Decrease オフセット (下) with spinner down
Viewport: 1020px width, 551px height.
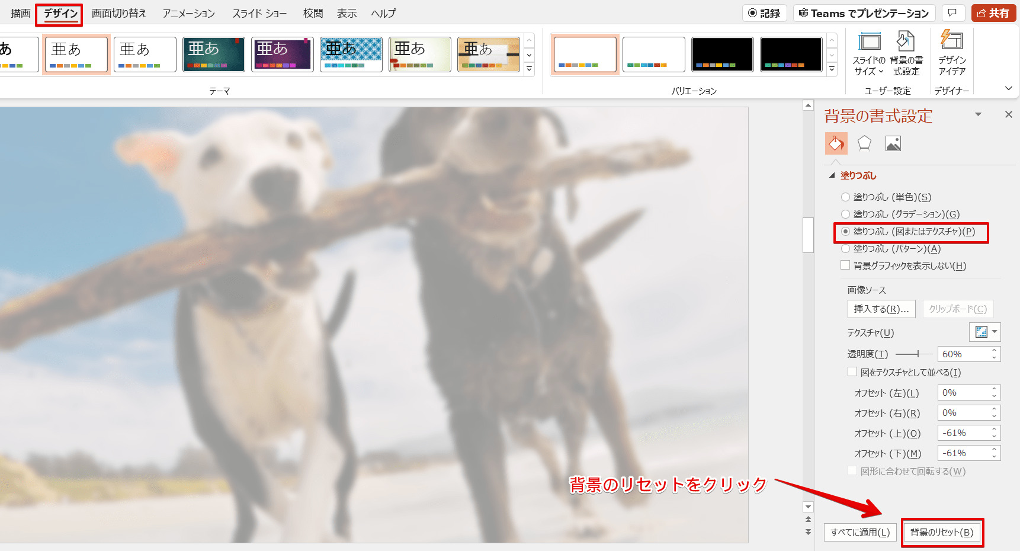point(995,457)
